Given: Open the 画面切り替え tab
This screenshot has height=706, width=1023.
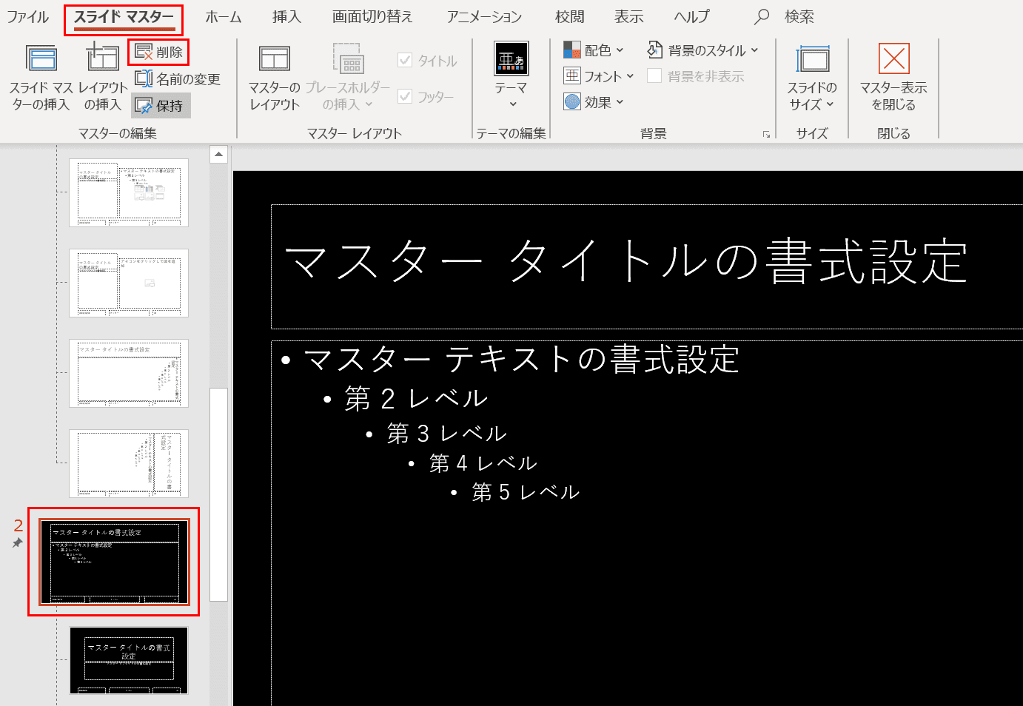Looking at the screenshot, I should (372, 16).
